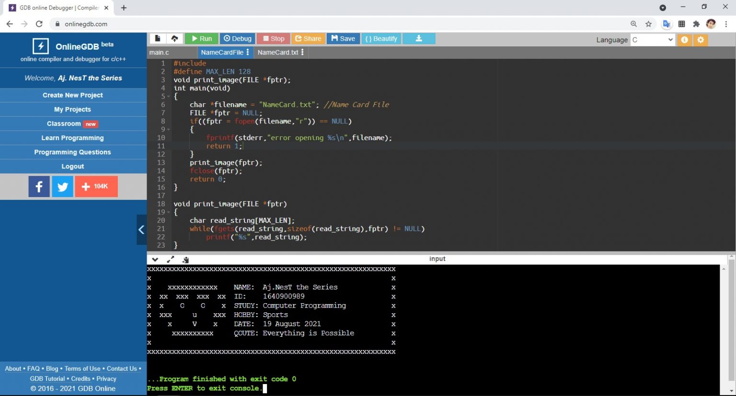Switch to the main.c tab
The image size is (736, 396).
pos(159,52)
